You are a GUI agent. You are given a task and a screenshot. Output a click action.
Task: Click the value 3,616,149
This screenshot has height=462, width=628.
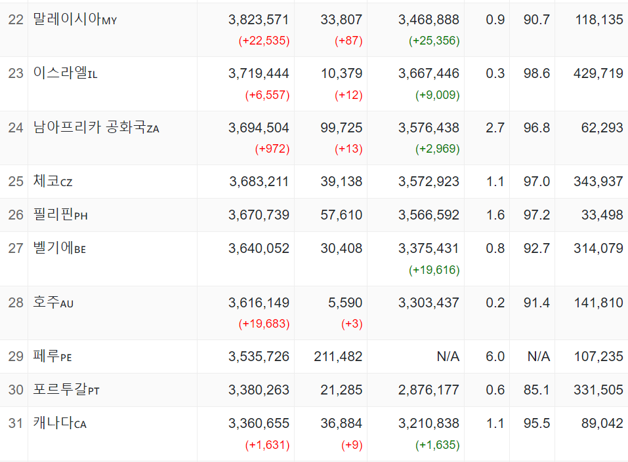(x=259, y=303)
